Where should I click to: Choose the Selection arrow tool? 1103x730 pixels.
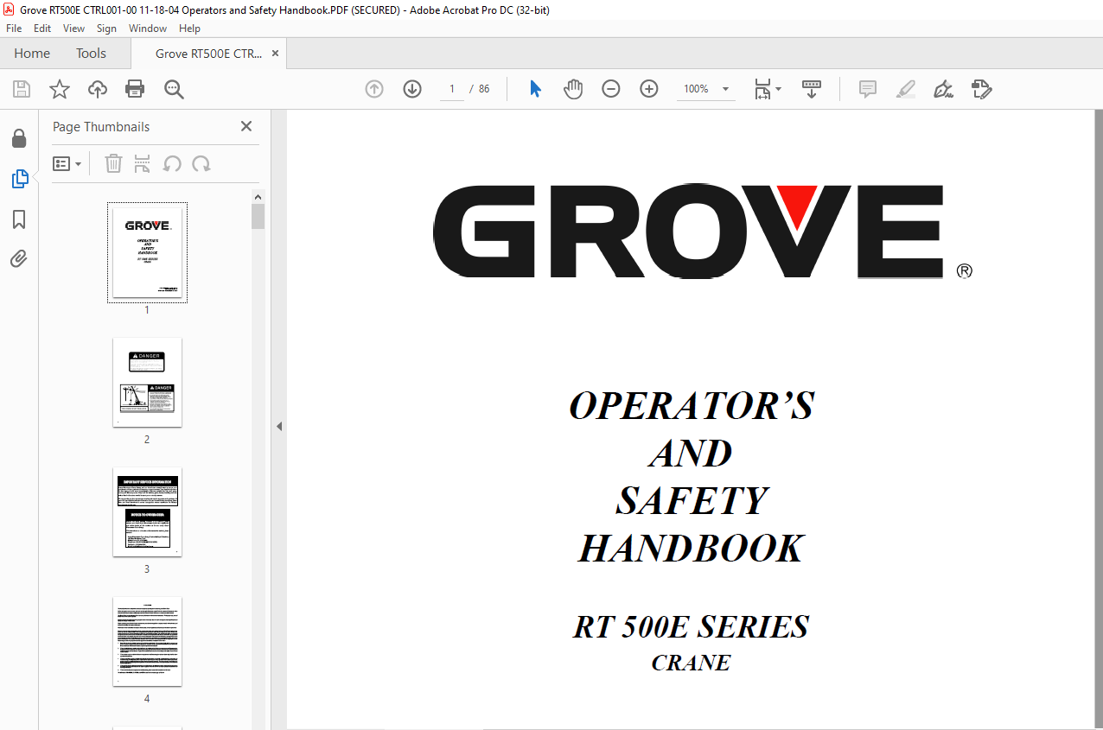[535, 89]
